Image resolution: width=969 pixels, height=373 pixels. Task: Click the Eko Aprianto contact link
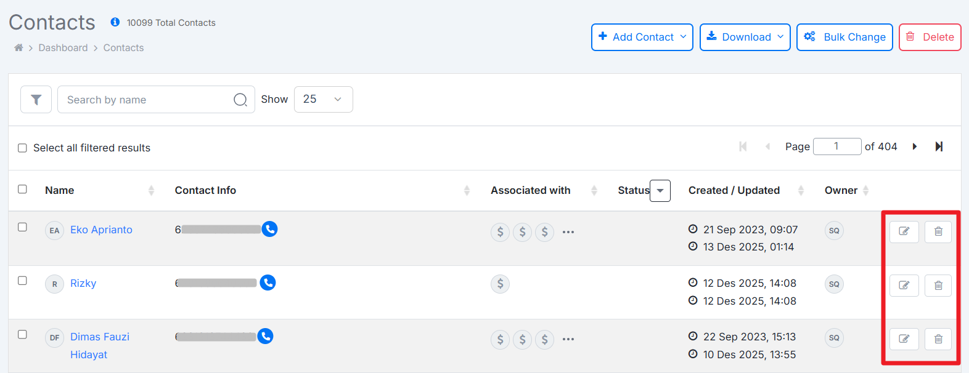101,230
